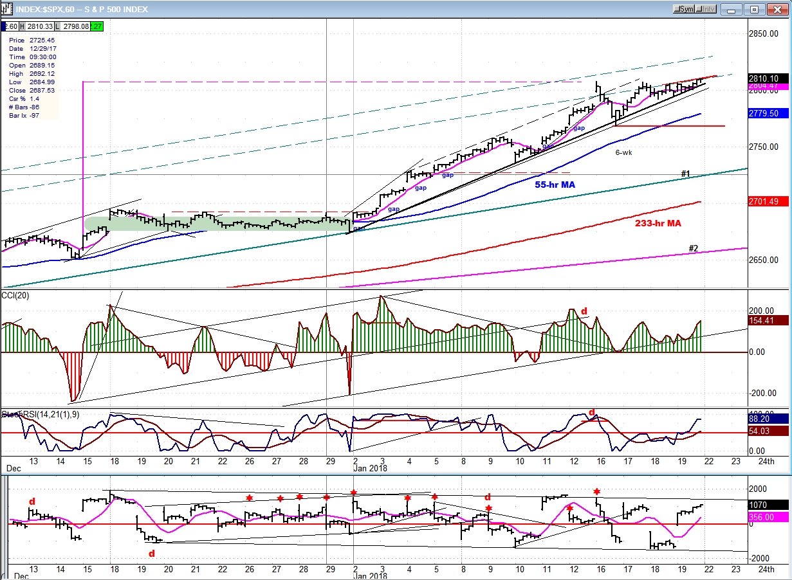792x580 pixels.
Task: Select the Close 2687.53 row in data box
Action: point(32,90)
